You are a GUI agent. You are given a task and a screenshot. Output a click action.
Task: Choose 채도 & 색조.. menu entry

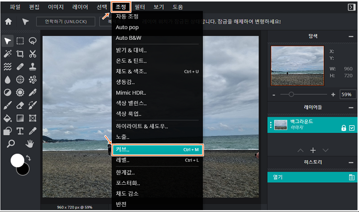(x=158, y=72)
